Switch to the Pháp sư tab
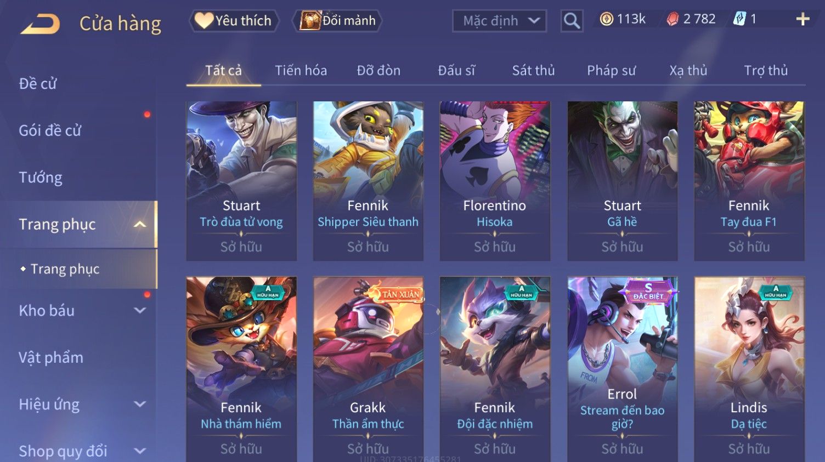Image resolution: width=825 pixels, height=462 pixels. pyautogui.click(x=611, y=71)
